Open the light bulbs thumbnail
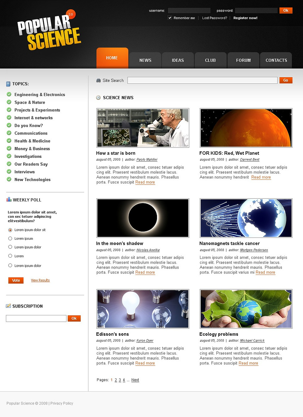Screen dimensions: 303x417 point(143,309)
